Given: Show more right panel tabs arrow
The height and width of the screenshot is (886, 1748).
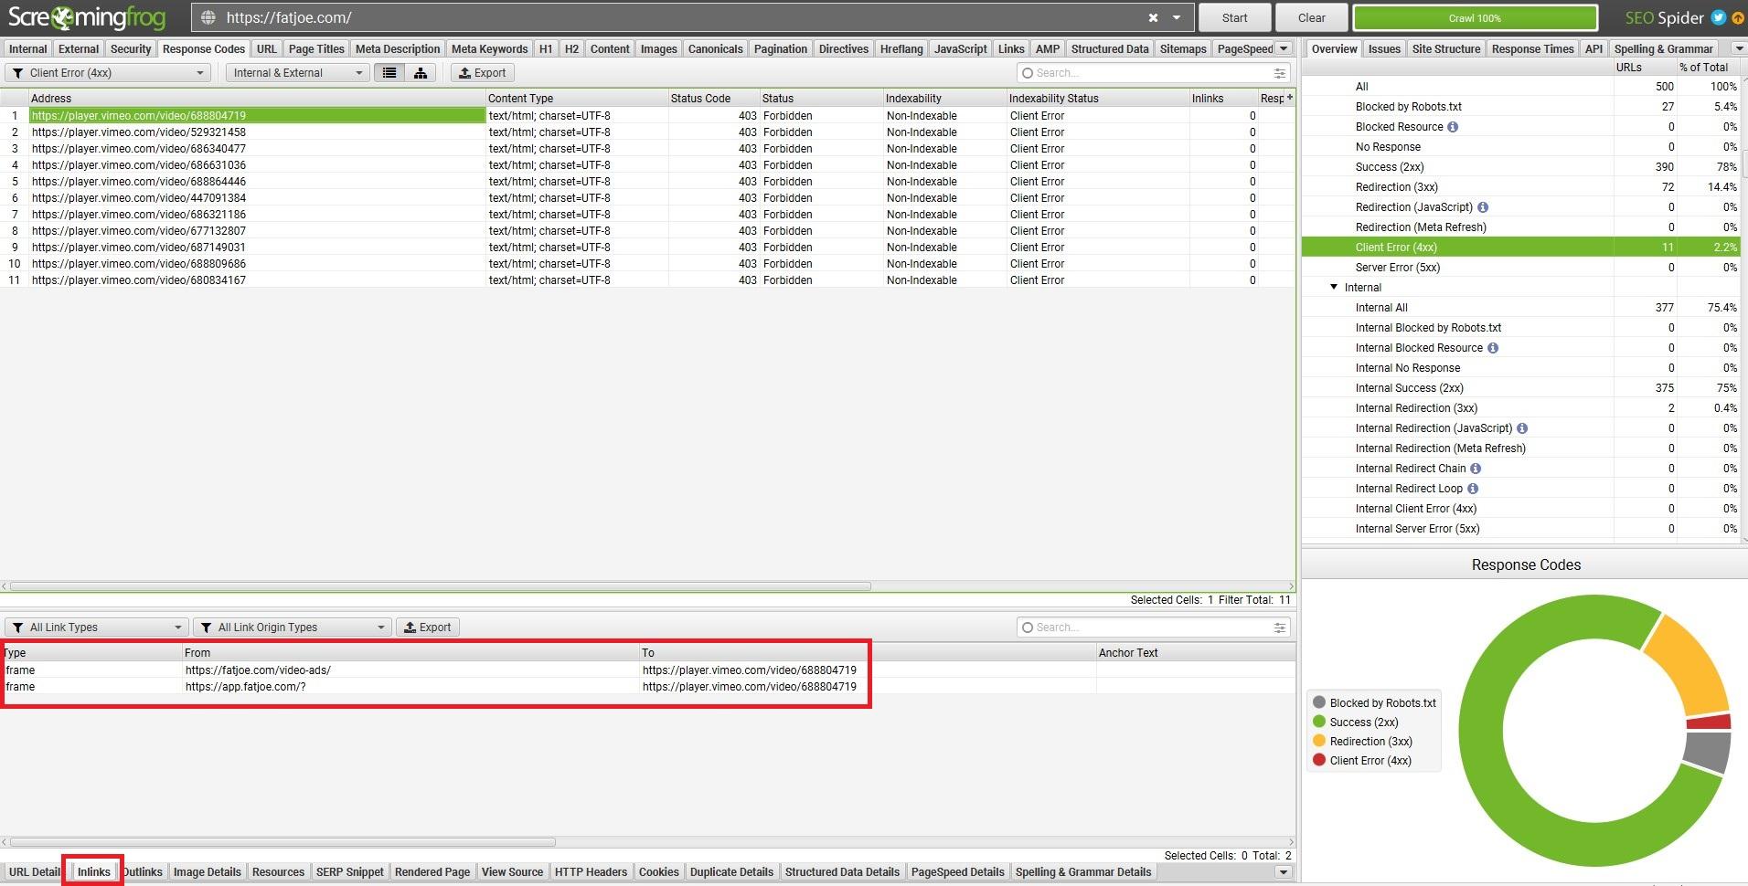Looking at the screenshot, I should 1739,48.
